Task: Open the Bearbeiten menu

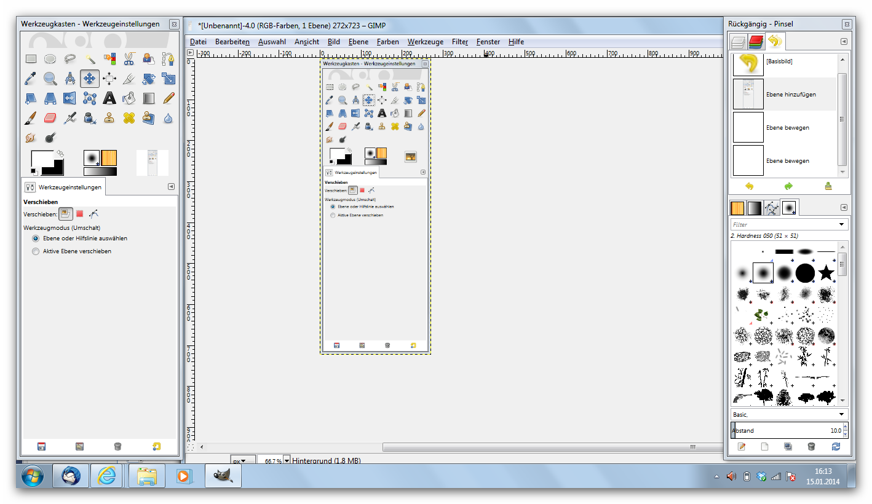Action: coord(232,42)
